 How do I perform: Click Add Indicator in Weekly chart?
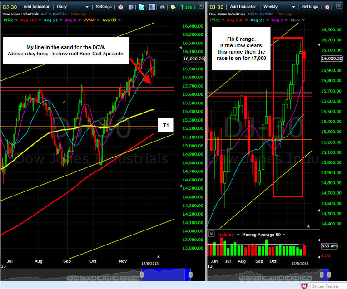(x=243, y=7)
